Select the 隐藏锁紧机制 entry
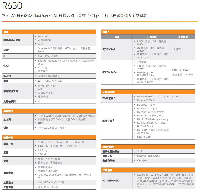Viewport: 198px width, 190px height. [x=45, y=167]
